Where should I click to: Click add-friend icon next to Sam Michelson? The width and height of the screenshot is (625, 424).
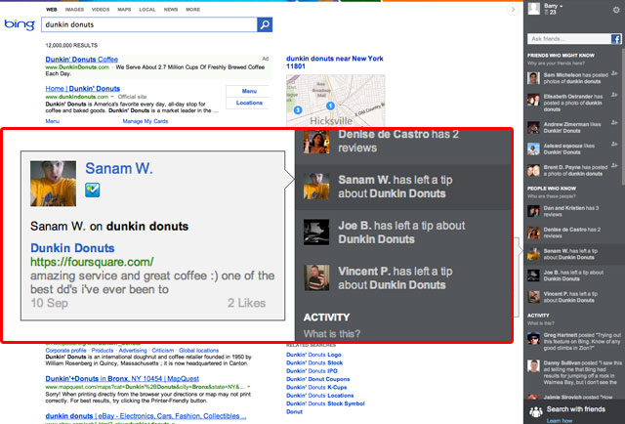pos(614,74)
